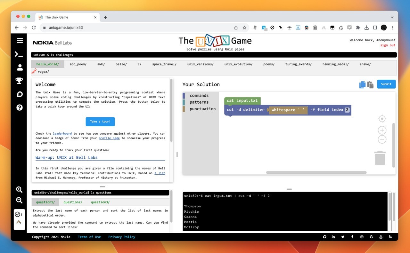
Task: Zoom in using the sidebar magnifier icon
Action: (x=19, y=189)
